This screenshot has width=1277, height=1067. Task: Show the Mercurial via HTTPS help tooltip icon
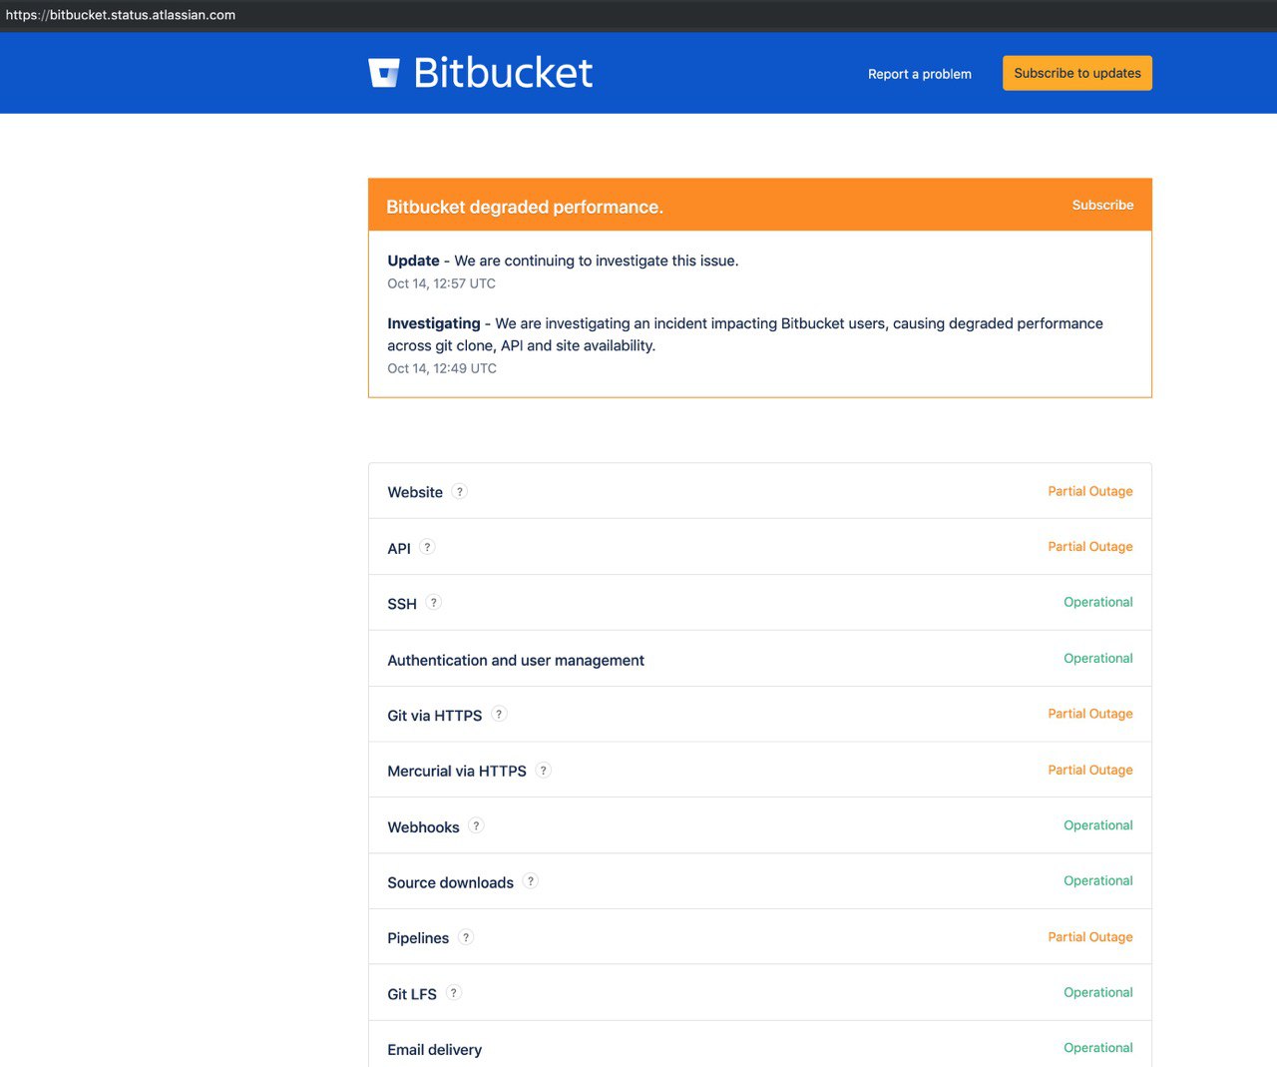click(x=543, y=770)
